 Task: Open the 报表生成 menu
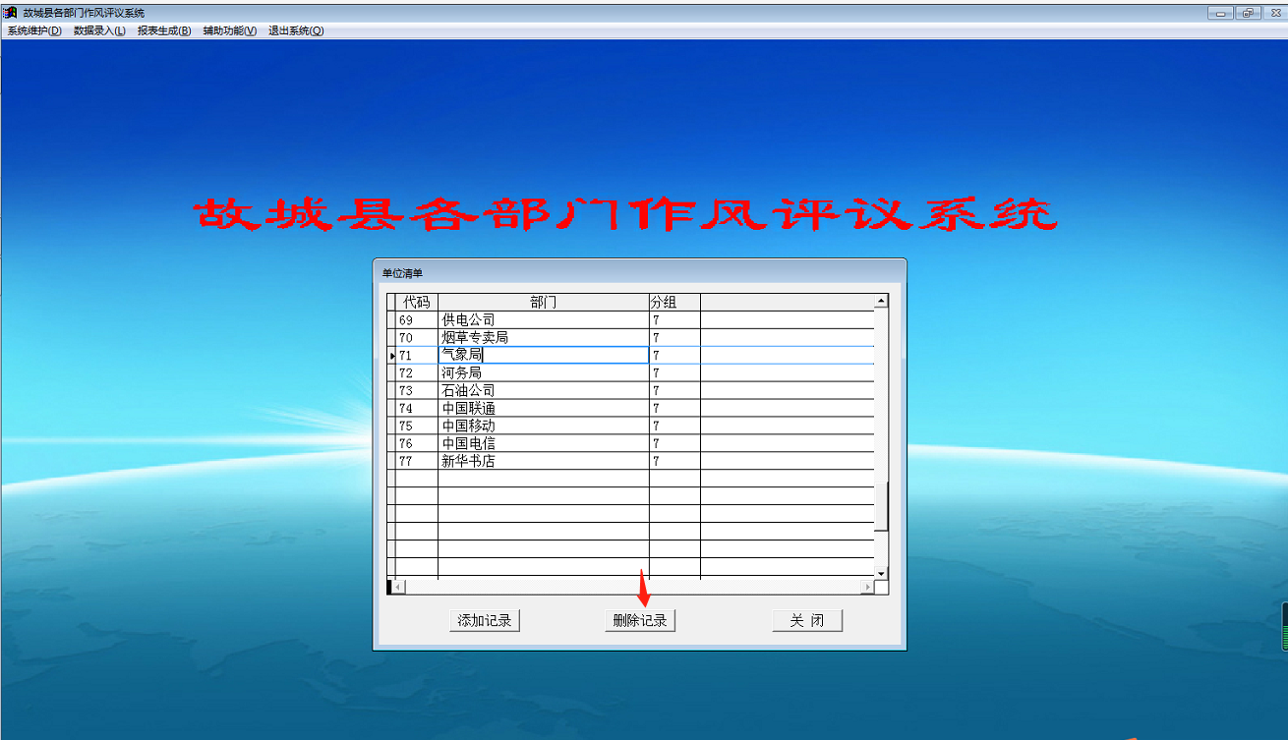pos(164,30)
